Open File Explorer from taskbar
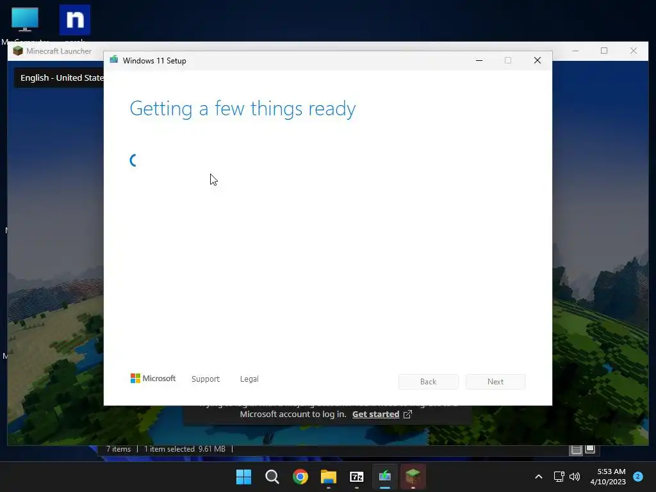The image size is (656, 492). 329,477
